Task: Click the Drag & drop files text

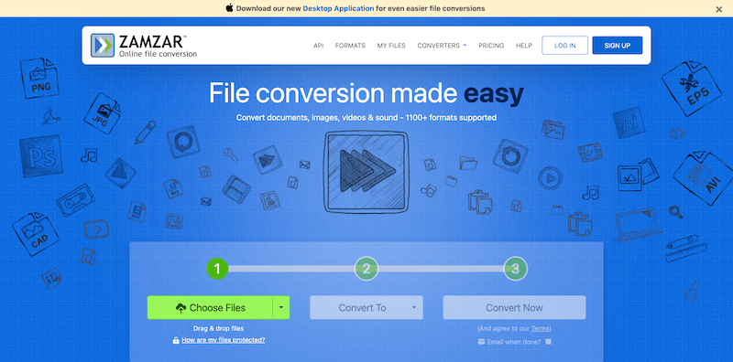Action: (218, 328)
